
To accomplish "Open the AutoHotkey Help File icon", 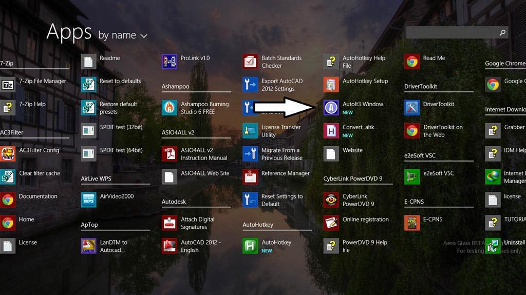I will click(x=331, y=62).
